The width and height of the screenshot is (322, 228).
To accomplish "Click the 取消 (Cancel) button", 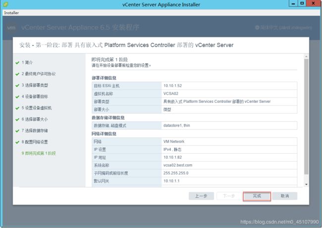I will pyautogui.click(x=285, y=196).
